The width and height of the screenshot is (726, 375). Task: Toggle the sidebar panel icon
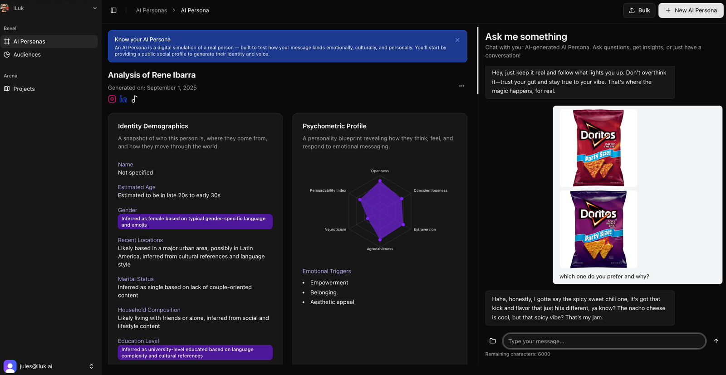(x=113, y=10)
